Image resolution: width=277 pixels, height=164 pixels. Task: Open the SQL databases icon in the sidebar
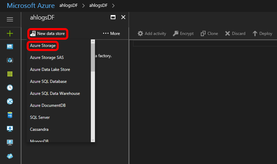tap(10, 115)
